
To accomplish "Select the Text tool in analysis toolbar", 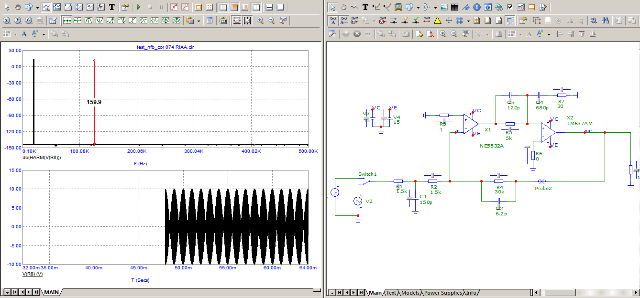I will [111, 7].
